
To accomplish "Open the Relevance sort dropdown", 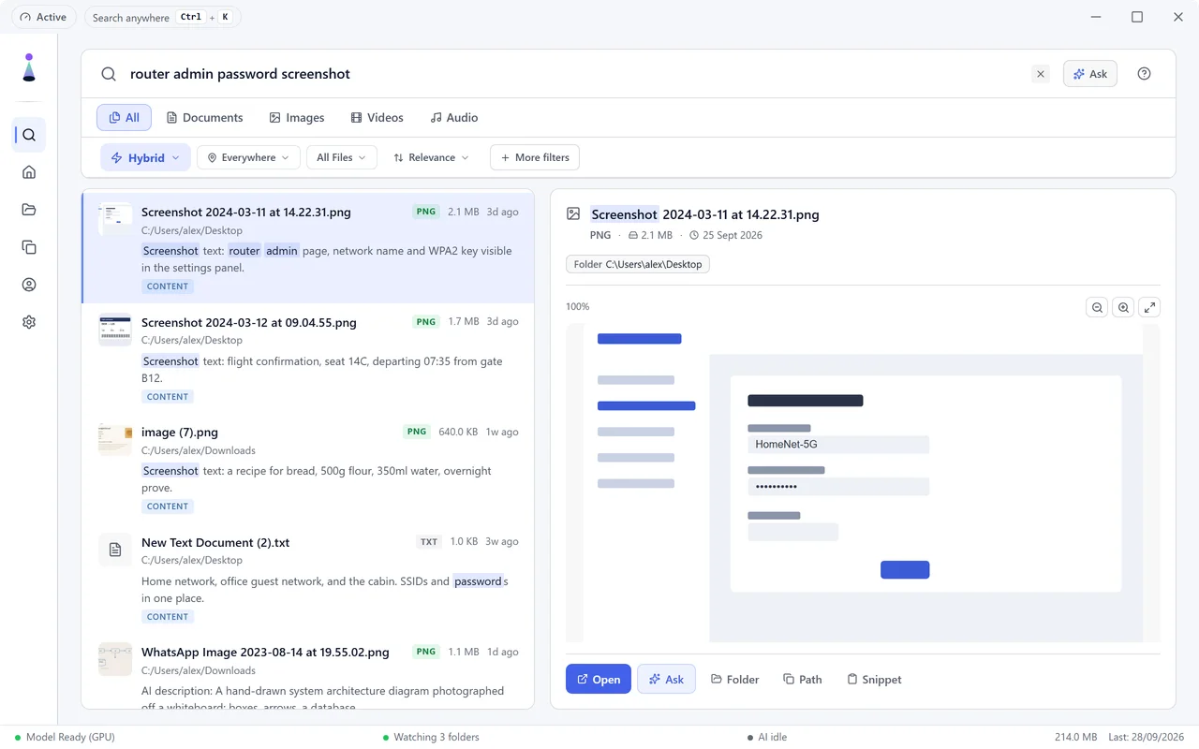I will [431, 157].
